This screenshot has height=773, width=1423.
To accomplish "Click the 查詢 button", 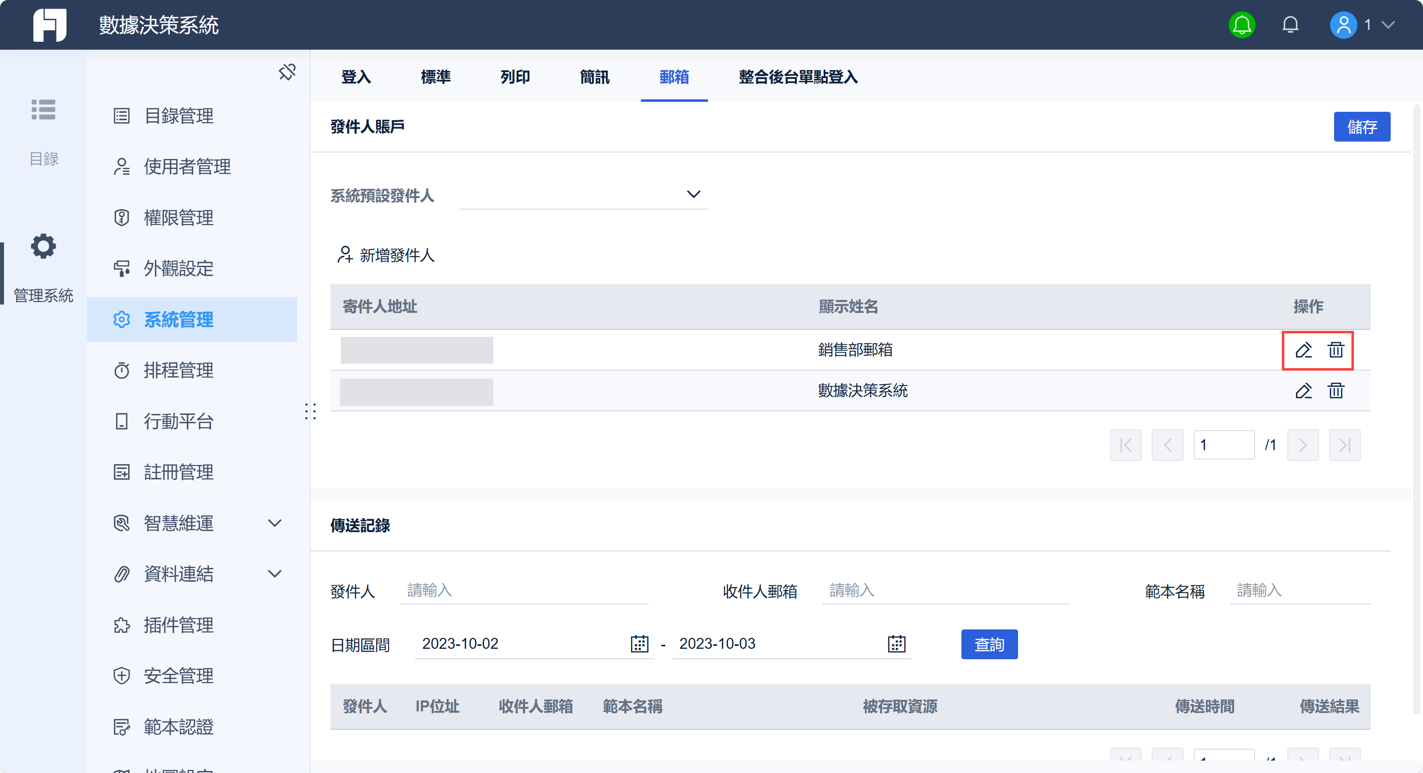I will click(x=989, y=644).
